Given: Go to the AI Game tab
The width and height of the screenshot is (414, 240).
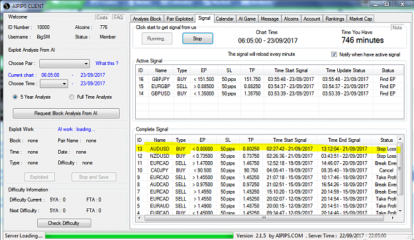Looking at the screenshot, I should (x=247, y=19).
